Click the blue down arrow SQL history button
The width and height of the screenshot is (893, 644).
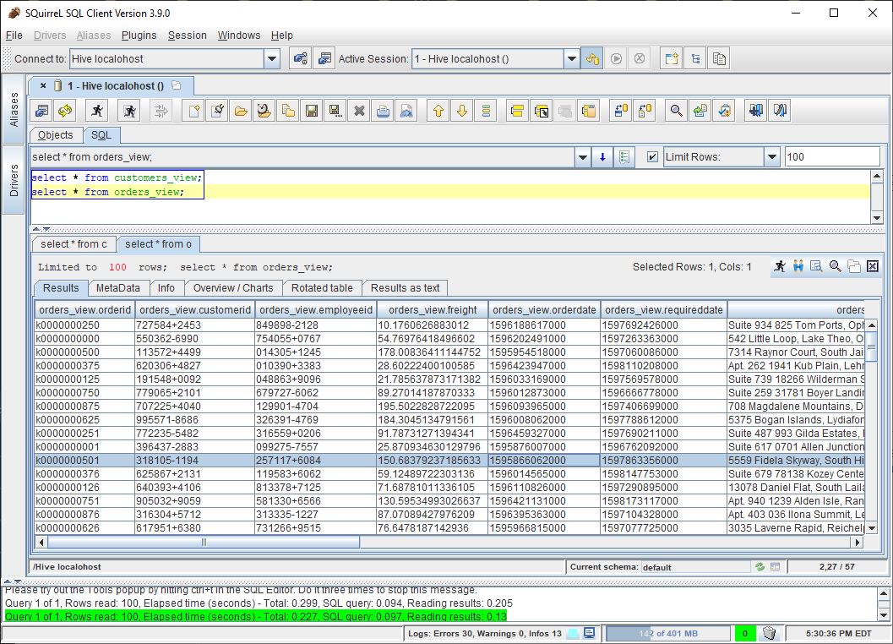pyautogui.click(x=602, y=156)
